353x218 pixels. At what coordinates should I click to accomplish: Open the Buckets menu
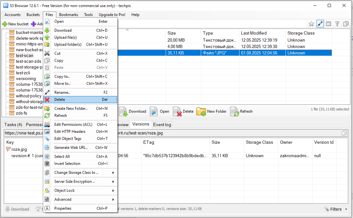[x=33, y=15]
